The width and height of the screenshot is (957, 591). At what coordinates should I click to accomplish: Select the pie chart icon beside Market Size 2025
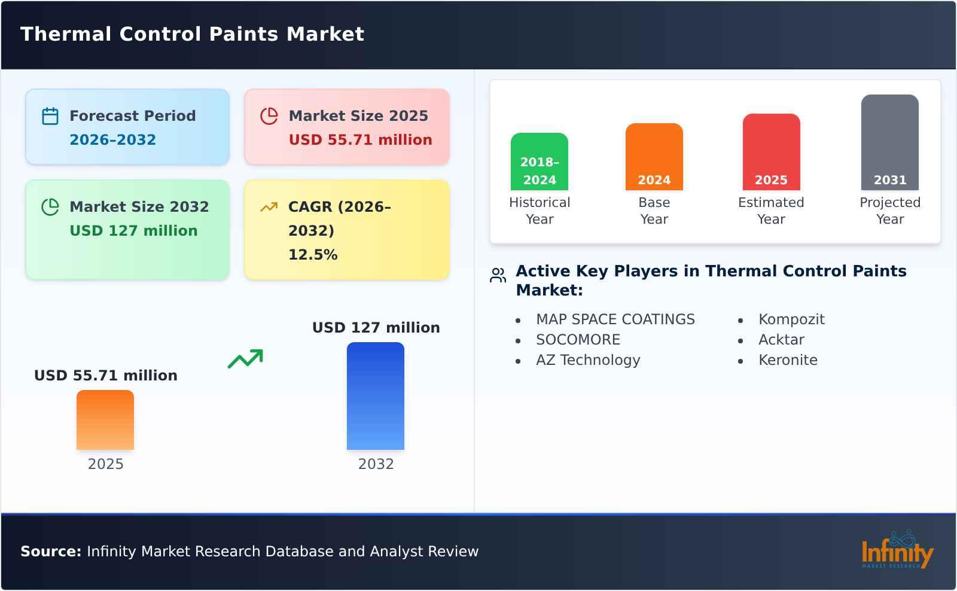click(x=270, y=115)
